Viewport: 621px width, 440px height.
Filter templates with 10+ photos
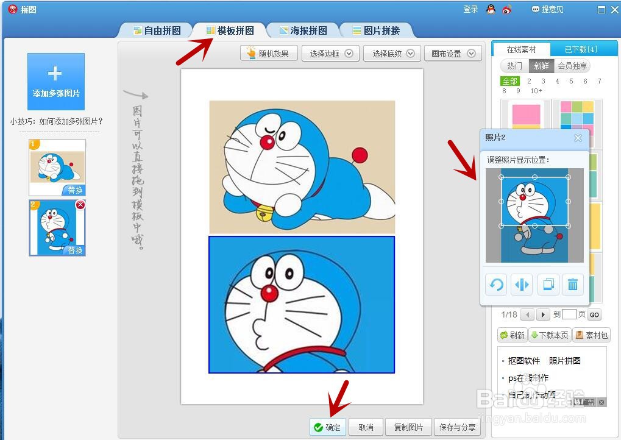tap(536, 91)
